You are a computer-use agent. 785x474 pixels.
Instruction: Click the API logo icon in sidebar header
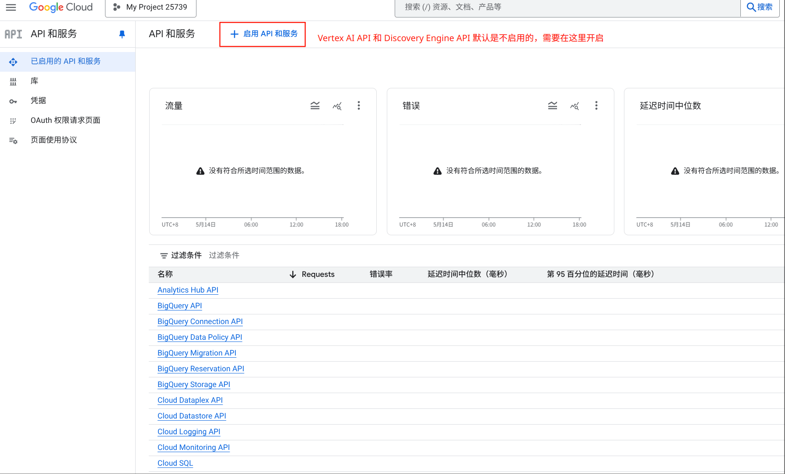(13, 34)
